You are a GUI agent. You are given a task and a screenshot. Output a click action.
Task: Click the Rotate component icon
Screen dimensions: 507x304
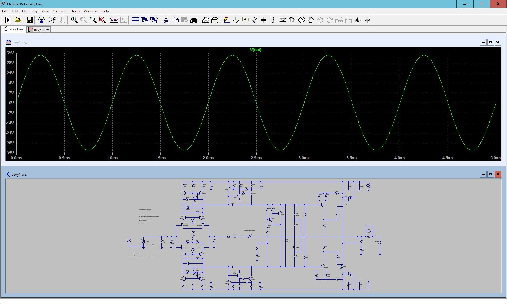pyautogui.click(x=339, y=20)
